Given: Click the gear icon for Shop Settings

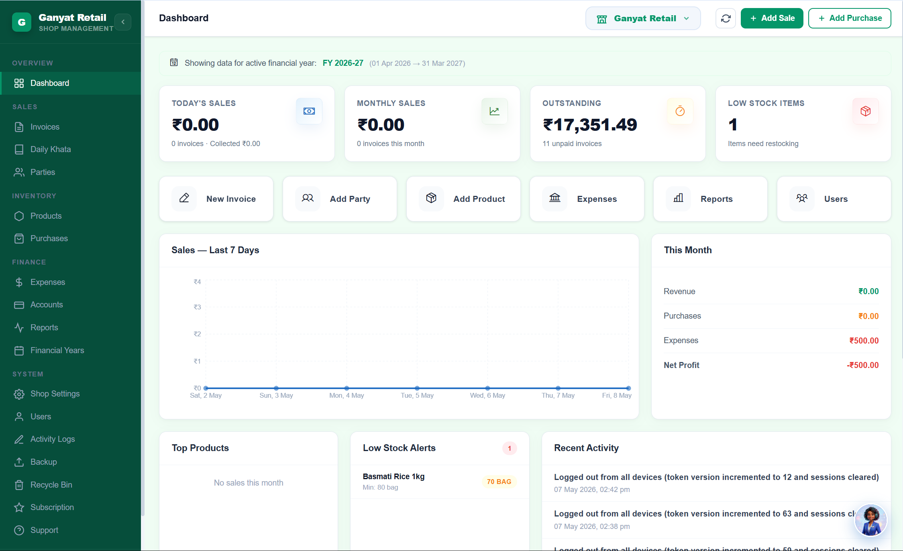Looking at the screenshot, I should [19, 394].
